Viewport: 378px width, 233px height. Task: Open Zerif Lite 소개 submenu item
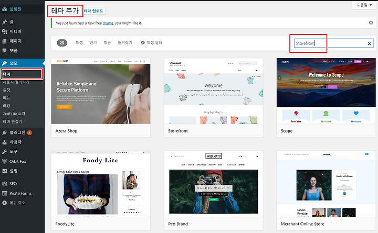(14, 114)
